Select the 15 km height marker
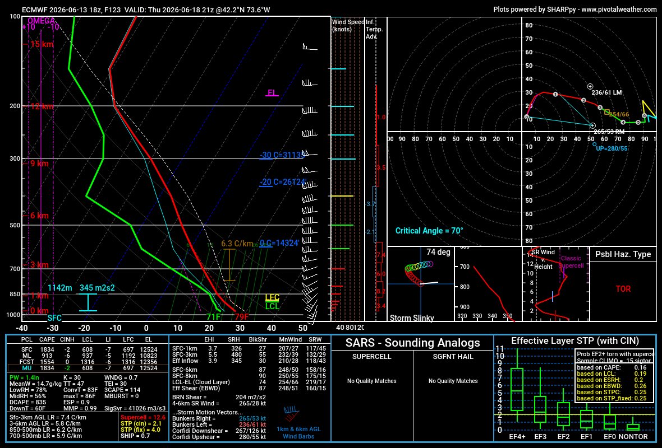Screen dimensions: 662x448 pos(42,44)
